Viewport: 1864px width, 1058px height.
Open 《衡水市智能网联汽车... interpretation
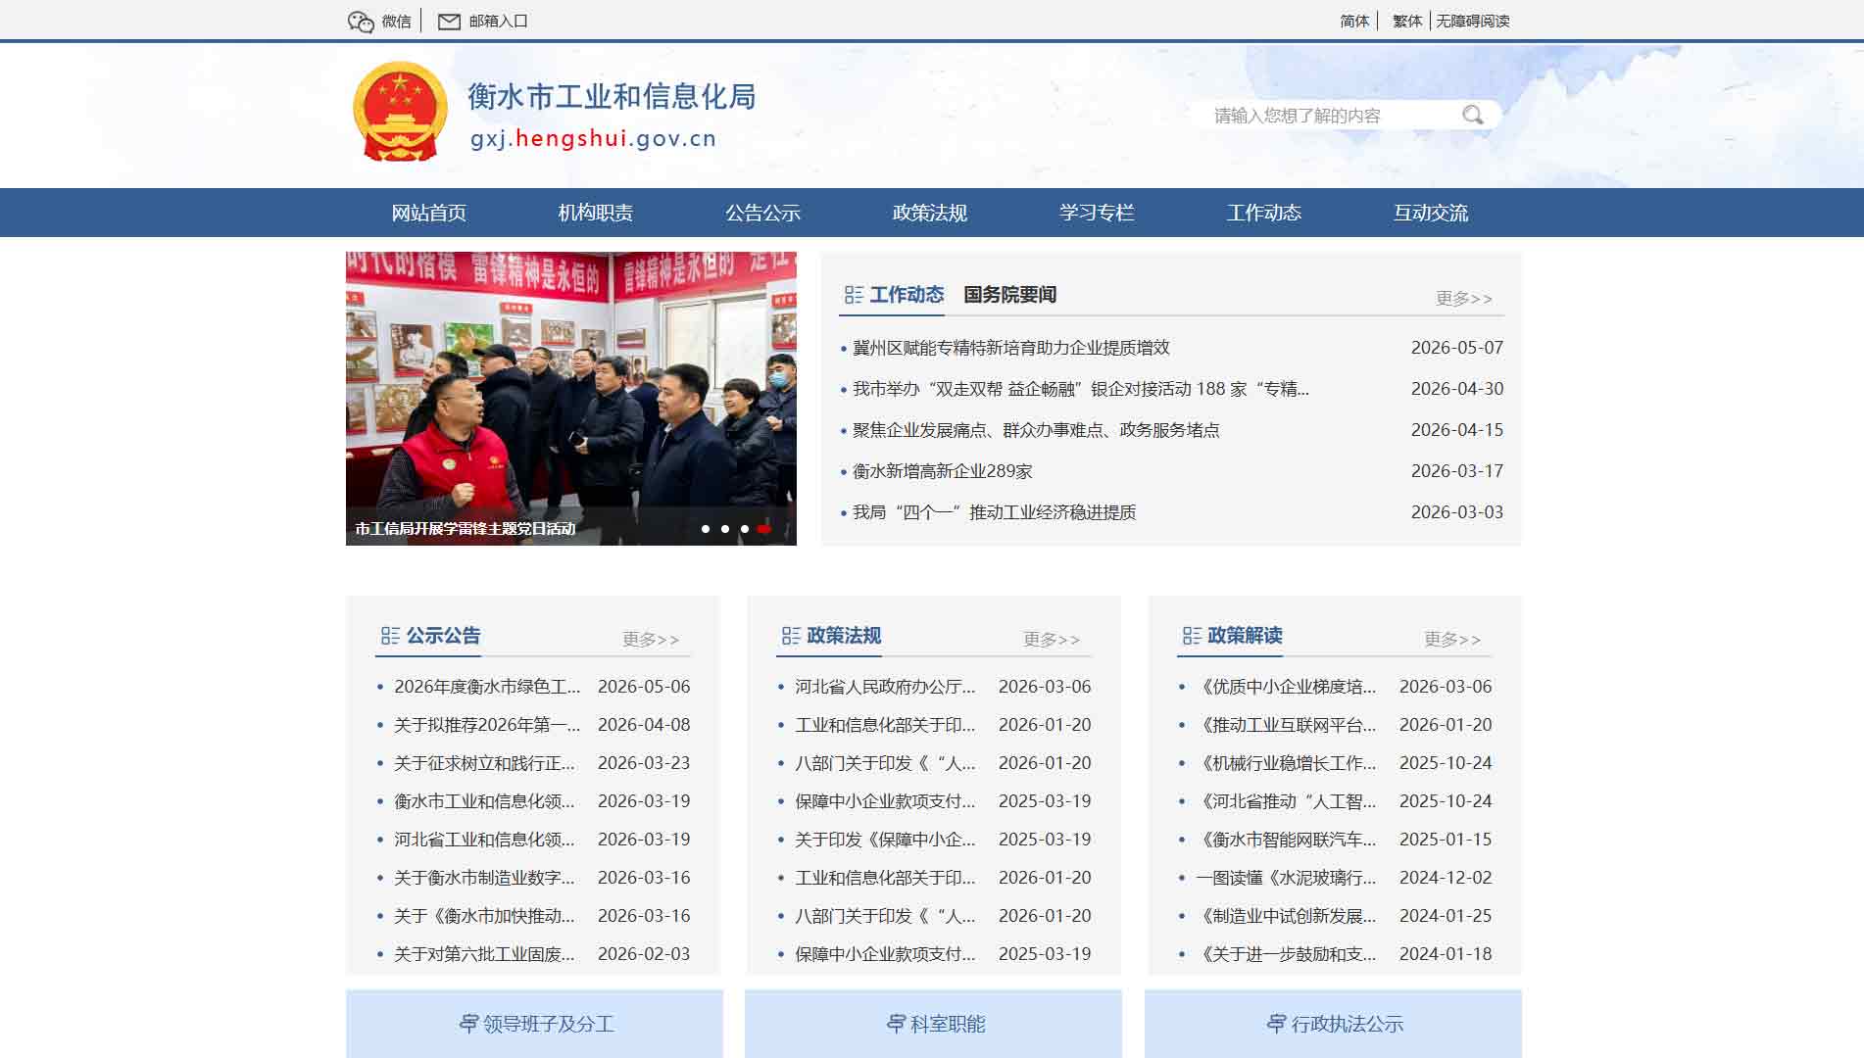point(1287,840)
